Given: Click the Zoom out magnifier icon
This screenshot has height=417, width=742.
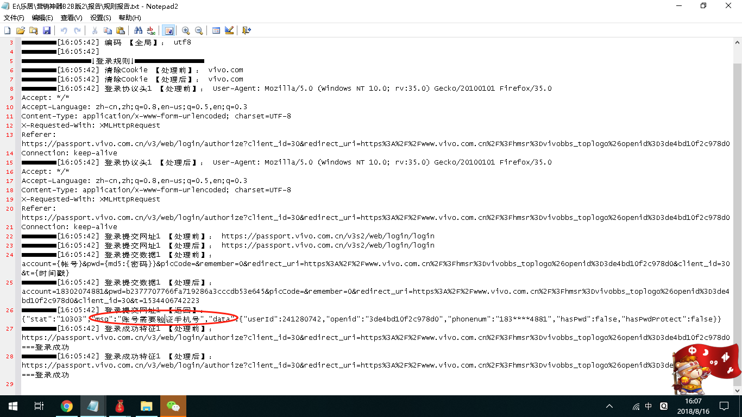Looking at the screenshot, I should [x=199, y=30].
